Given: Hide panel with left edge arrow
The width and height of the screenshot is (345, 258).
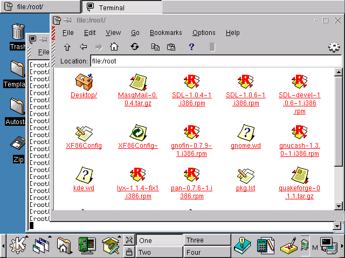Looking at the screenshot, I should click(3, 246).
